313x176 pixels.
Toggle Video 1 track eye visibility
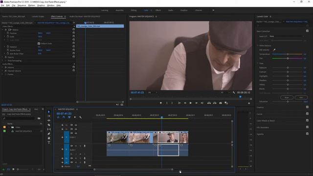tap(76, 133)
